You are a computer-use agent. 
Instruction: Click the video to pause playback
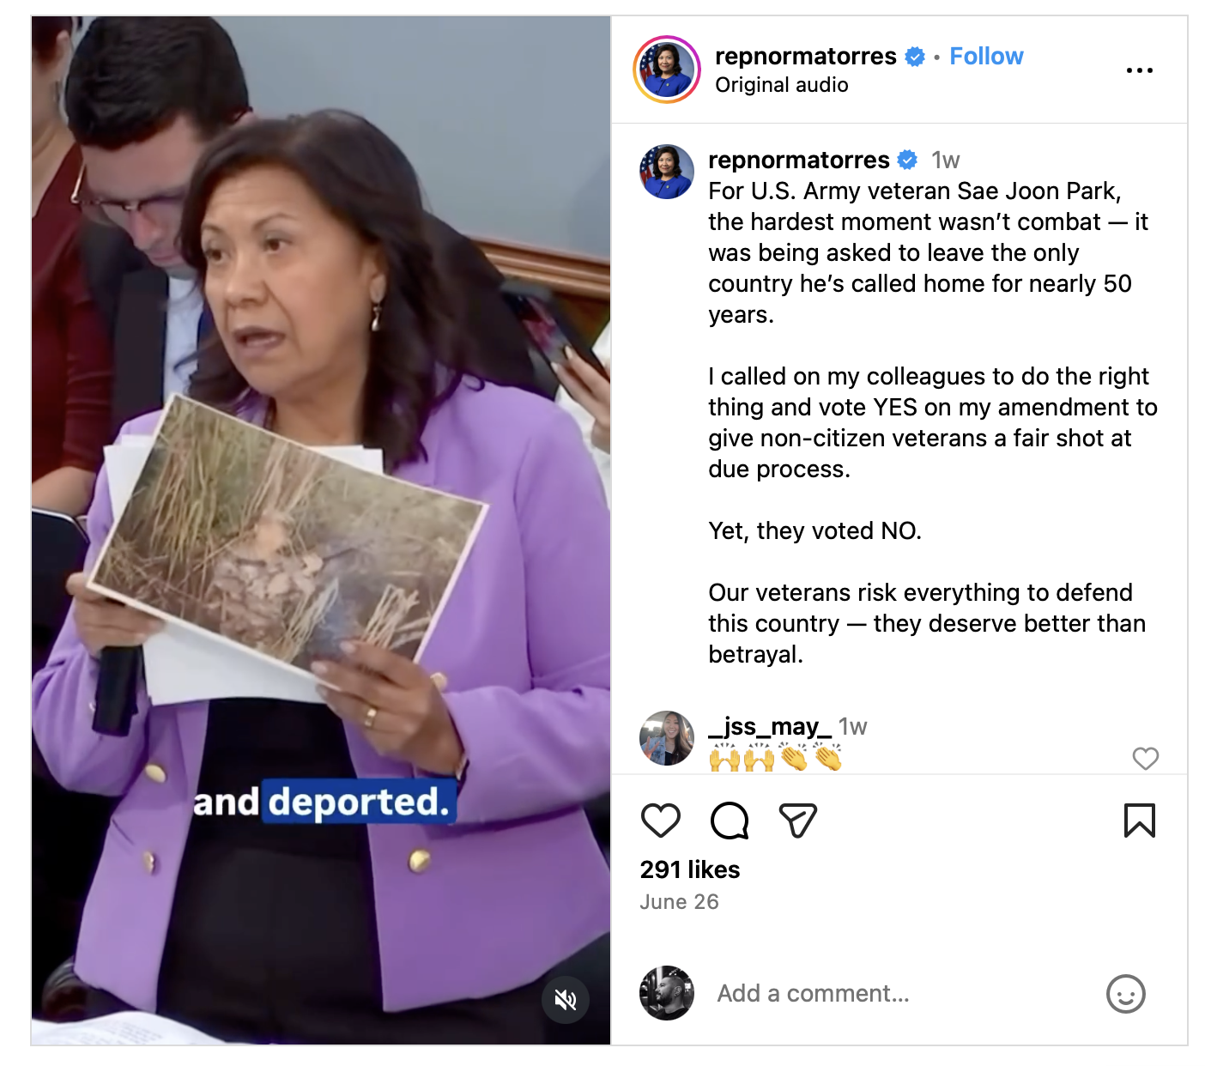(321, 530)
